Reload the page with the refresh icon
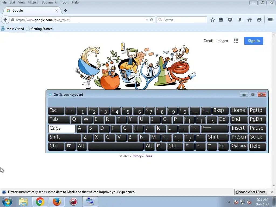This screenshot has height=207, width=276. click(x=151, y=20)
